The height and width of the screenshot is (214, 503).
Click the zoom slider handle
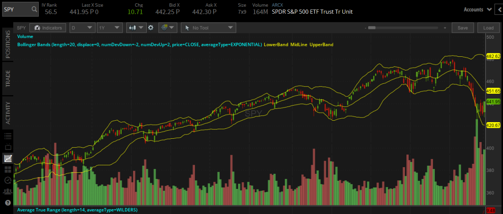tap(372, 28)
